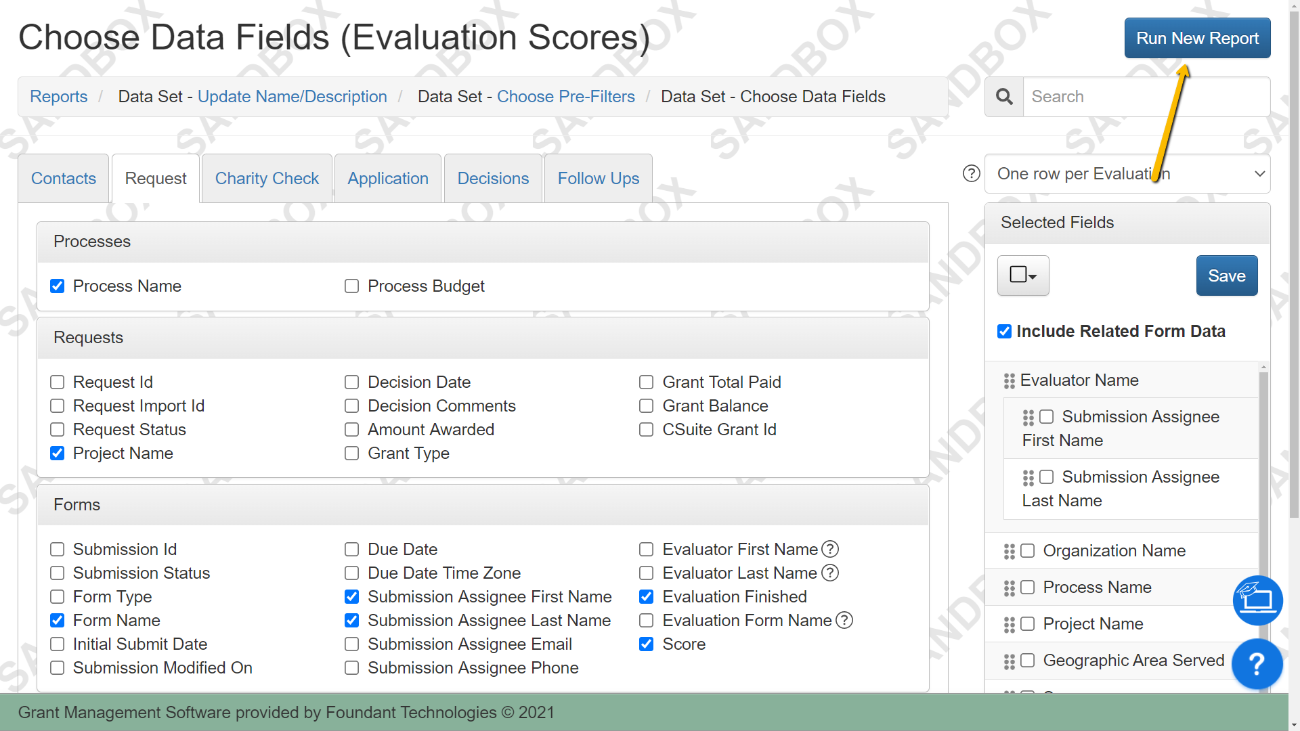Open the One row per Evaluation dropdown

(1127, 173)
